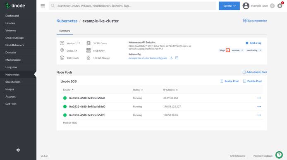Select Kubernetes in sidebar

pos(12,74)
